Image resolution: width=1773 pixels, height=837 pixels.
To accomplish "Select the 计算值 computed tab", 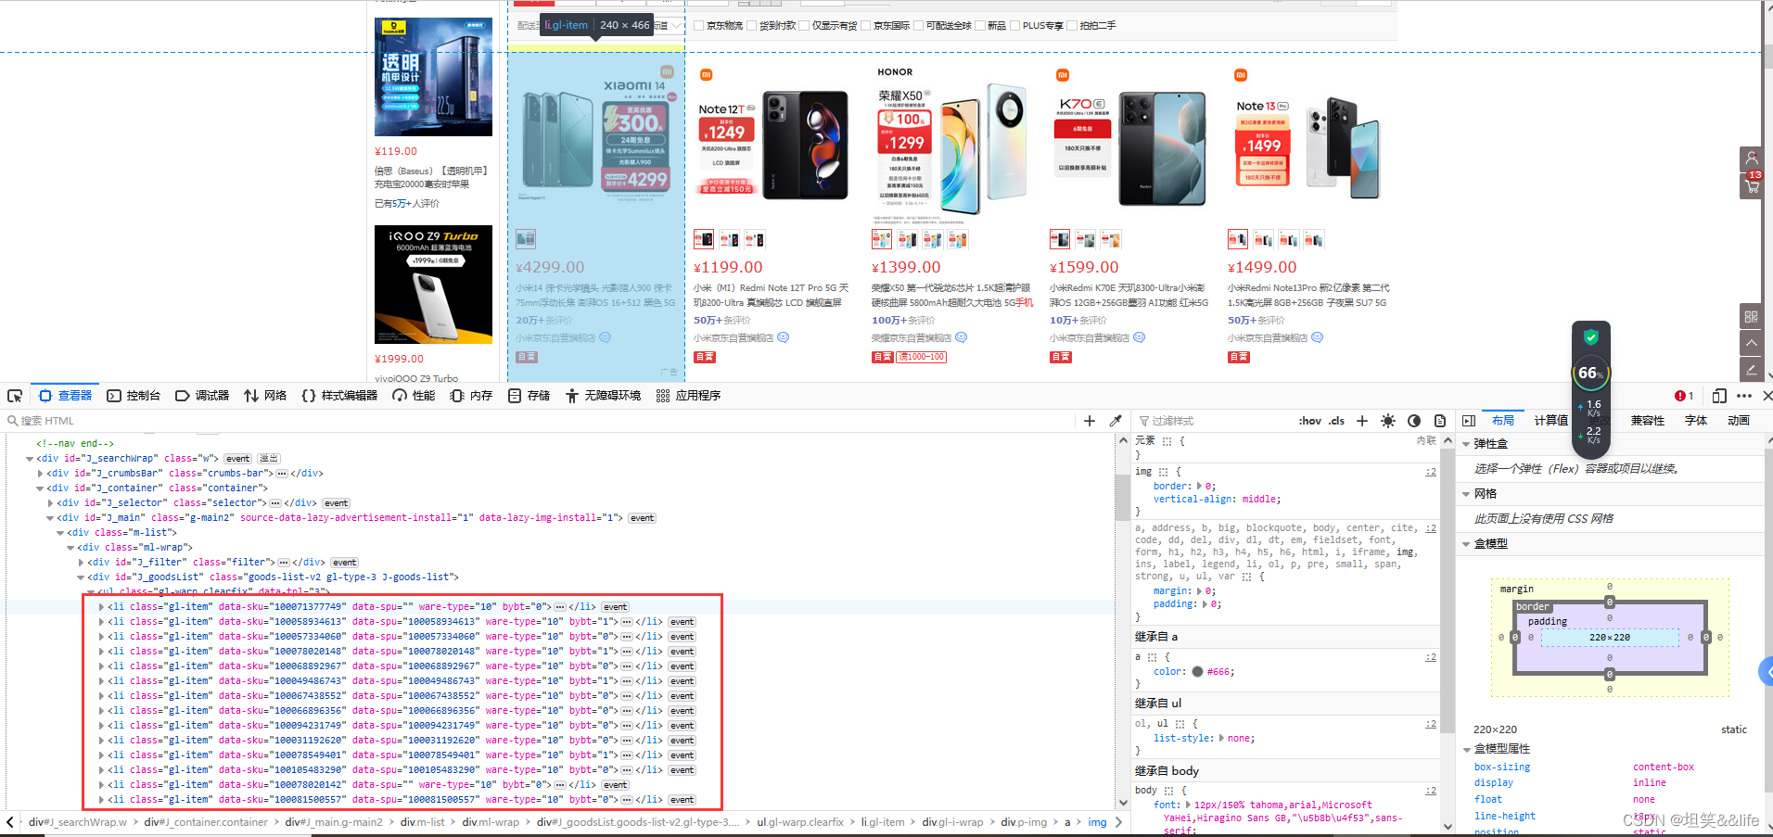I will pyautogui.click(x=1550, y=421).
